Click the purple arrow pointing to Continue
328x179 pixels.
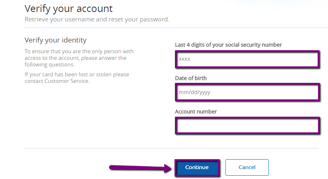(141, 167)
